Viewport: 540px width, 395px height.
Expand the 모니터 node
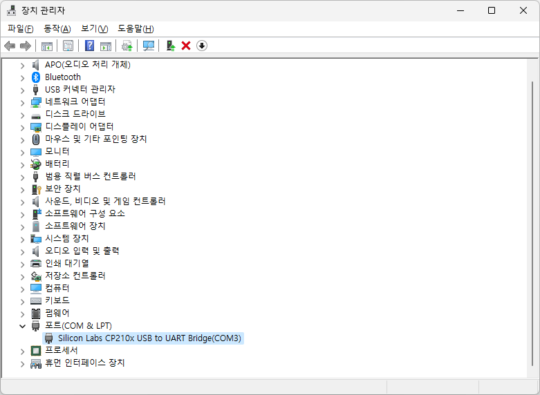[22, 153]
